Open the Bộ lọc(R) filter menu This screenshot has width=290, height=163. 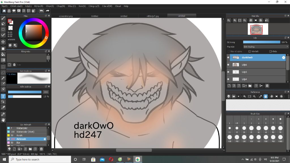pyautogui.click(x=39, y=6)
